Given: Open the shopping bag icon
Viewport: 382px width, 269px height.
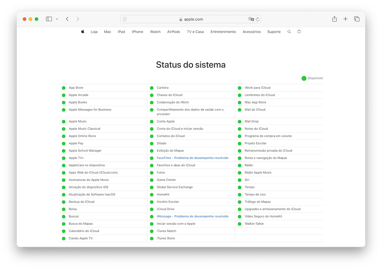Looking at the screenshot, I should tap(299, 31).
